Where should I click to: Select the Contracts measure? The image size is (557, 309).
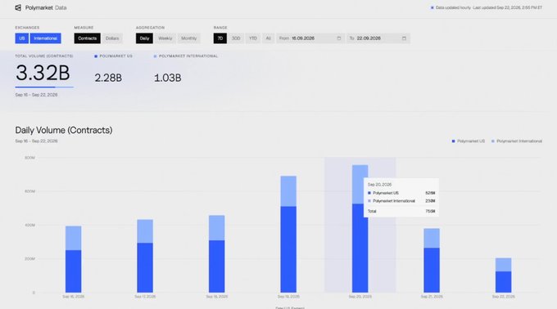pyautogui.click(x=88, y=38)
